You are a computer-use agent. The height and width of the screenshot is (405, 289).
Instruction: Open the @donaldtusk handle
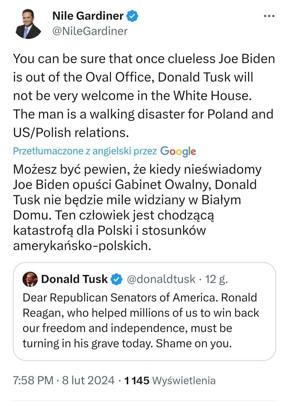(x=161, y=279)
